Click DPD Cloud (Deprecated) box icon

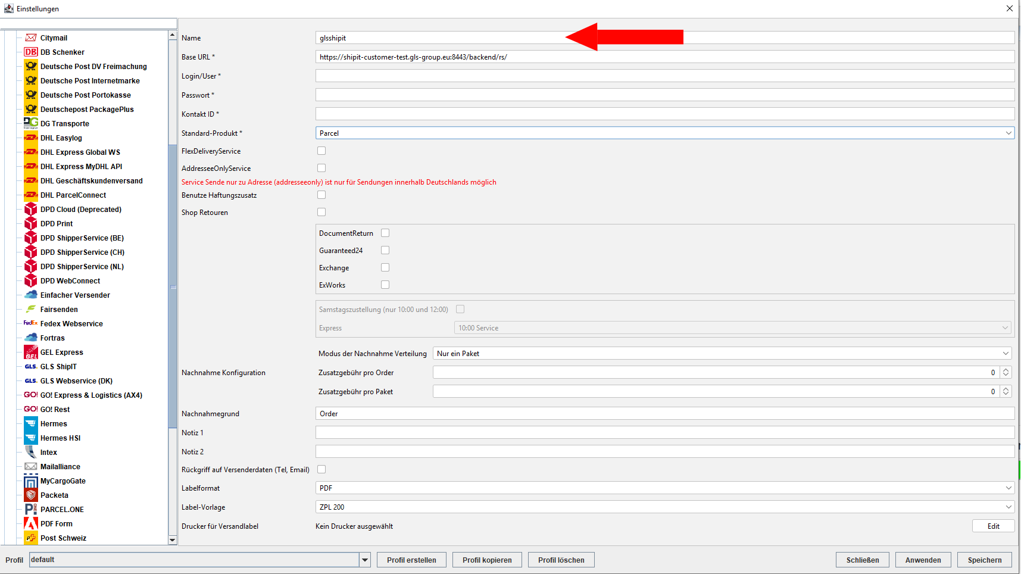tap(31, 209)
